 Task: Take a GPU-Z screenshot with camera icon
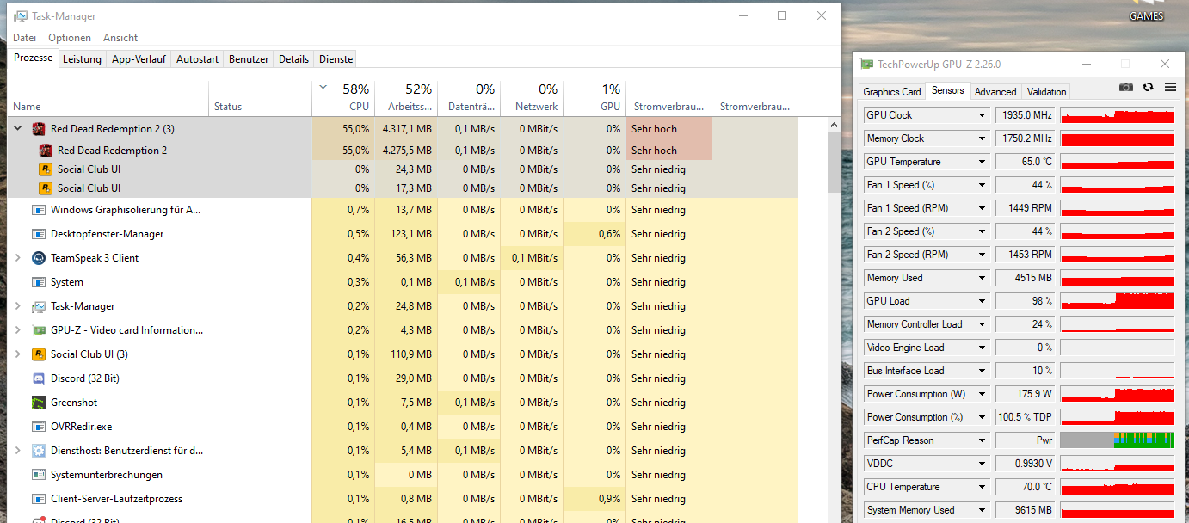pyautogui.click(x=1126, y=87)
